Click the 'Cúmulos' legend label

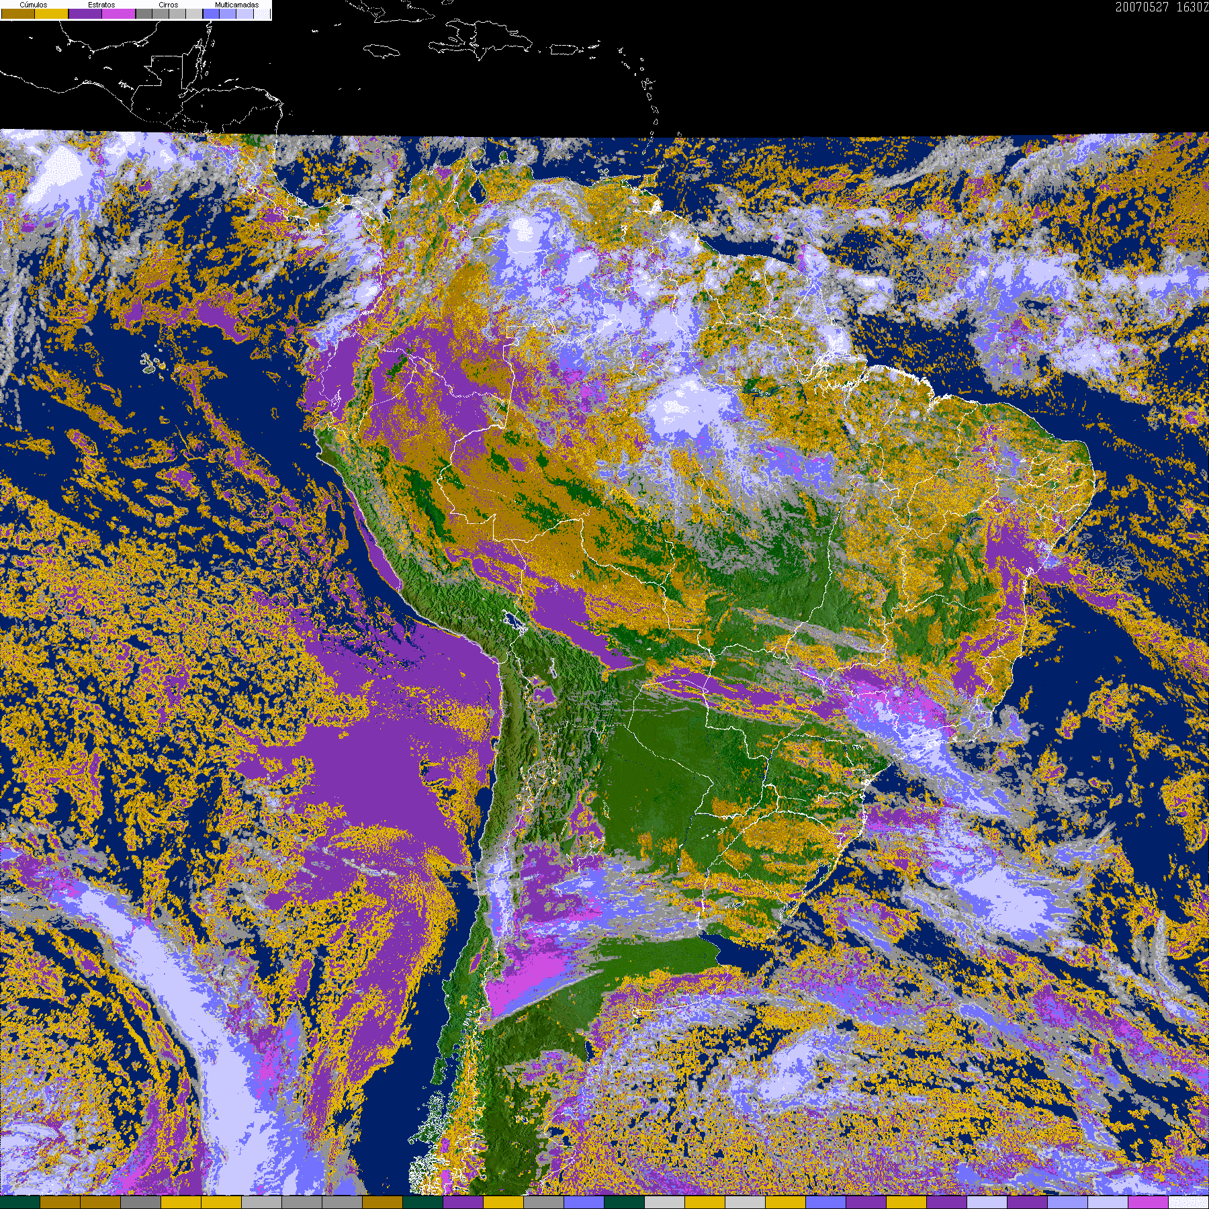(34, 5)
